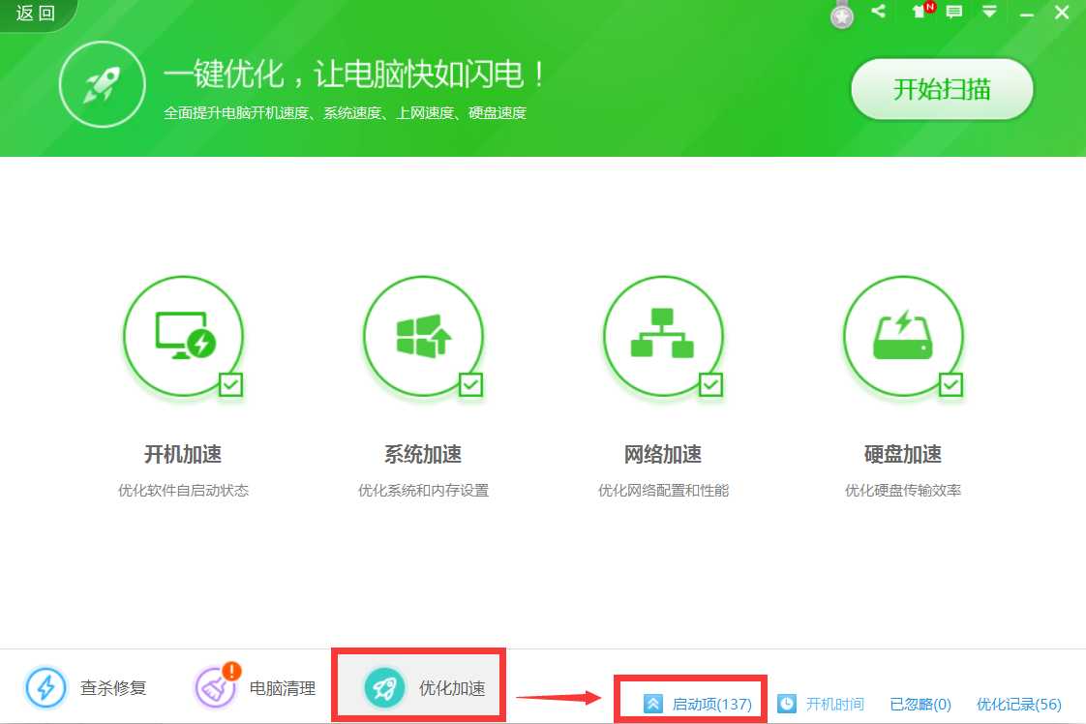Click the 硬盘加速 hard disk icon
This screenshot has width=1086, height=724.
[x=903, y=336]
